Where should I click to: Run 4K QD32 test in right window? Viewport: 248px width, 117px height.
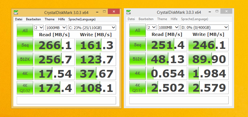click(x=138, y=87)
